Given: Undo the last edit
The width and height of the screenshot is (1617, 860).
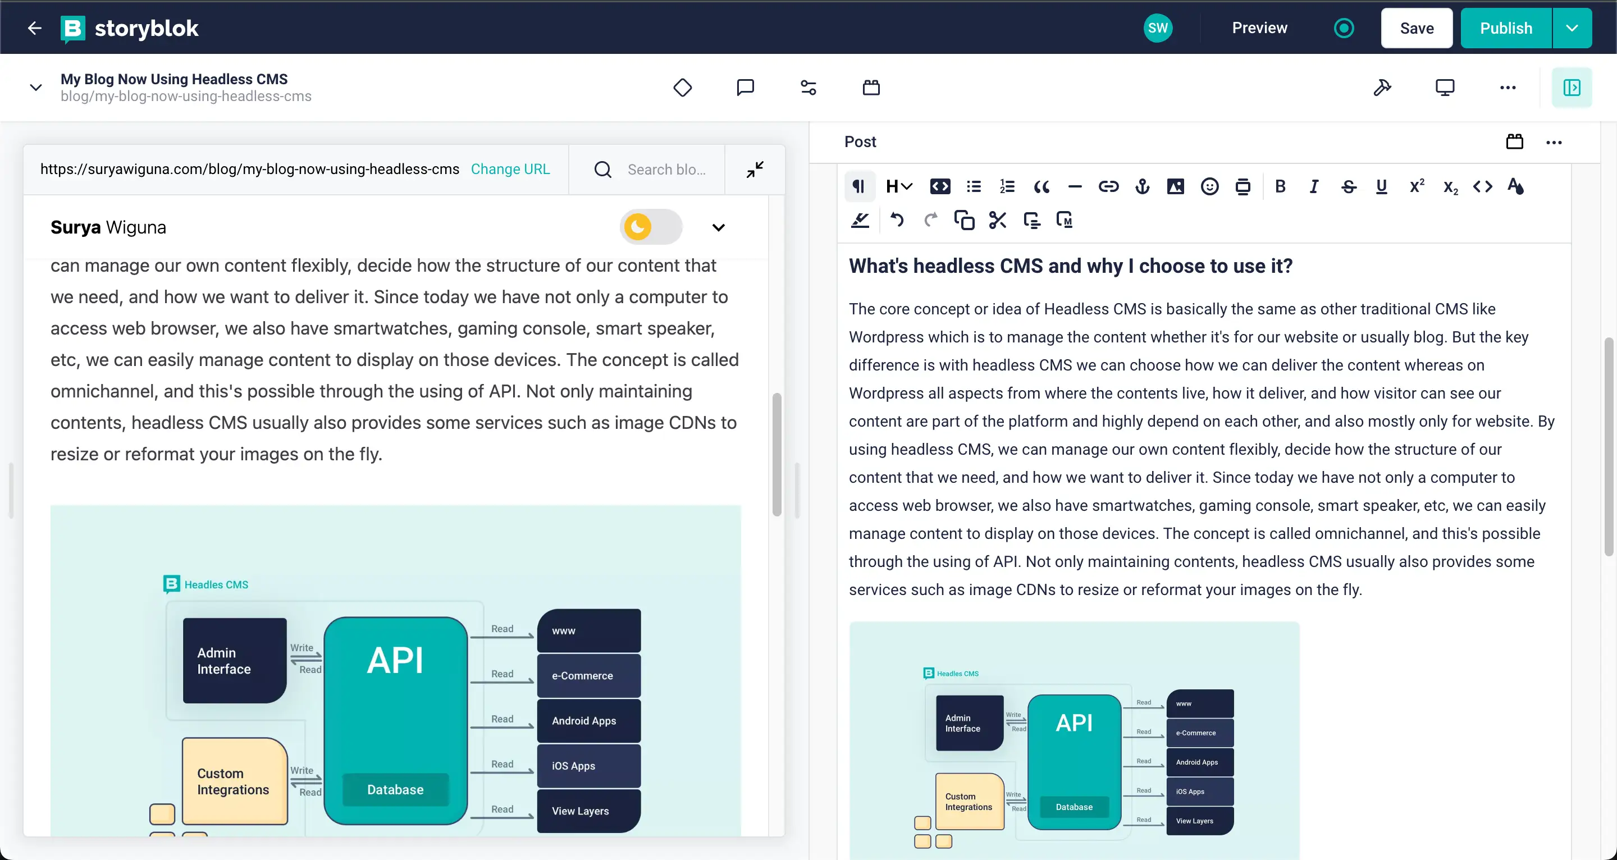Looking at the screenshot, I should click(x=897, y=221).
